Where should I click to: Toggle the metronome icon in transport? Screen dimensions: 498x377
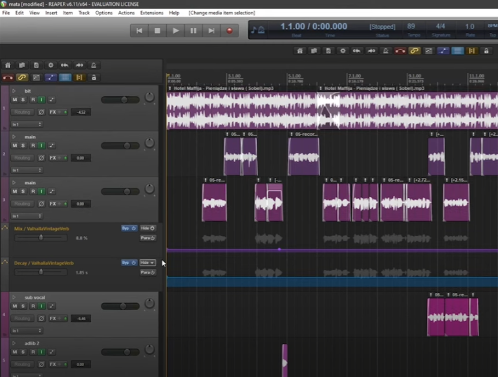coord(261,30)
